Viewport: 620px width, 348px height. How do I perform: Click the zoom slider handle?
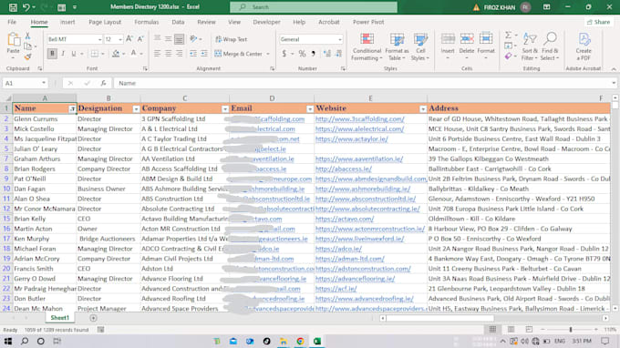[571, 330]
